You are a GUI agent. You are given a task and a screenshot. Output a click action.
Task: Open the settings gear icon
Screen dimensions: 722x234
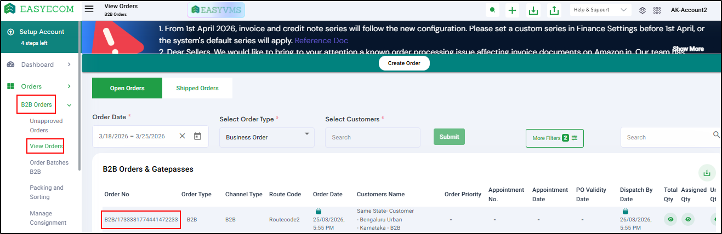[x=643, y=10]
